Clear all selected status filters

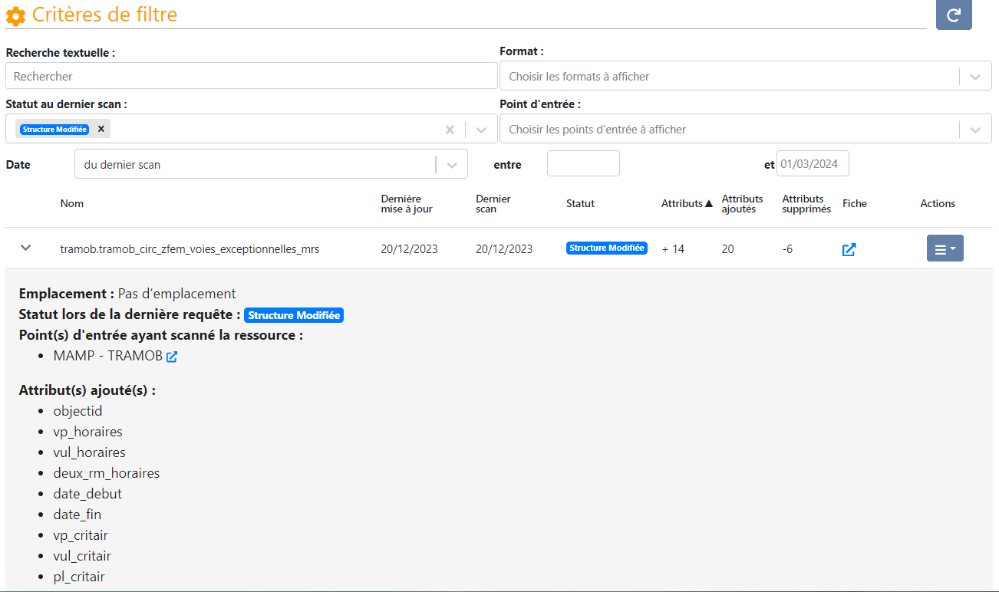click(x=450, y=130)
